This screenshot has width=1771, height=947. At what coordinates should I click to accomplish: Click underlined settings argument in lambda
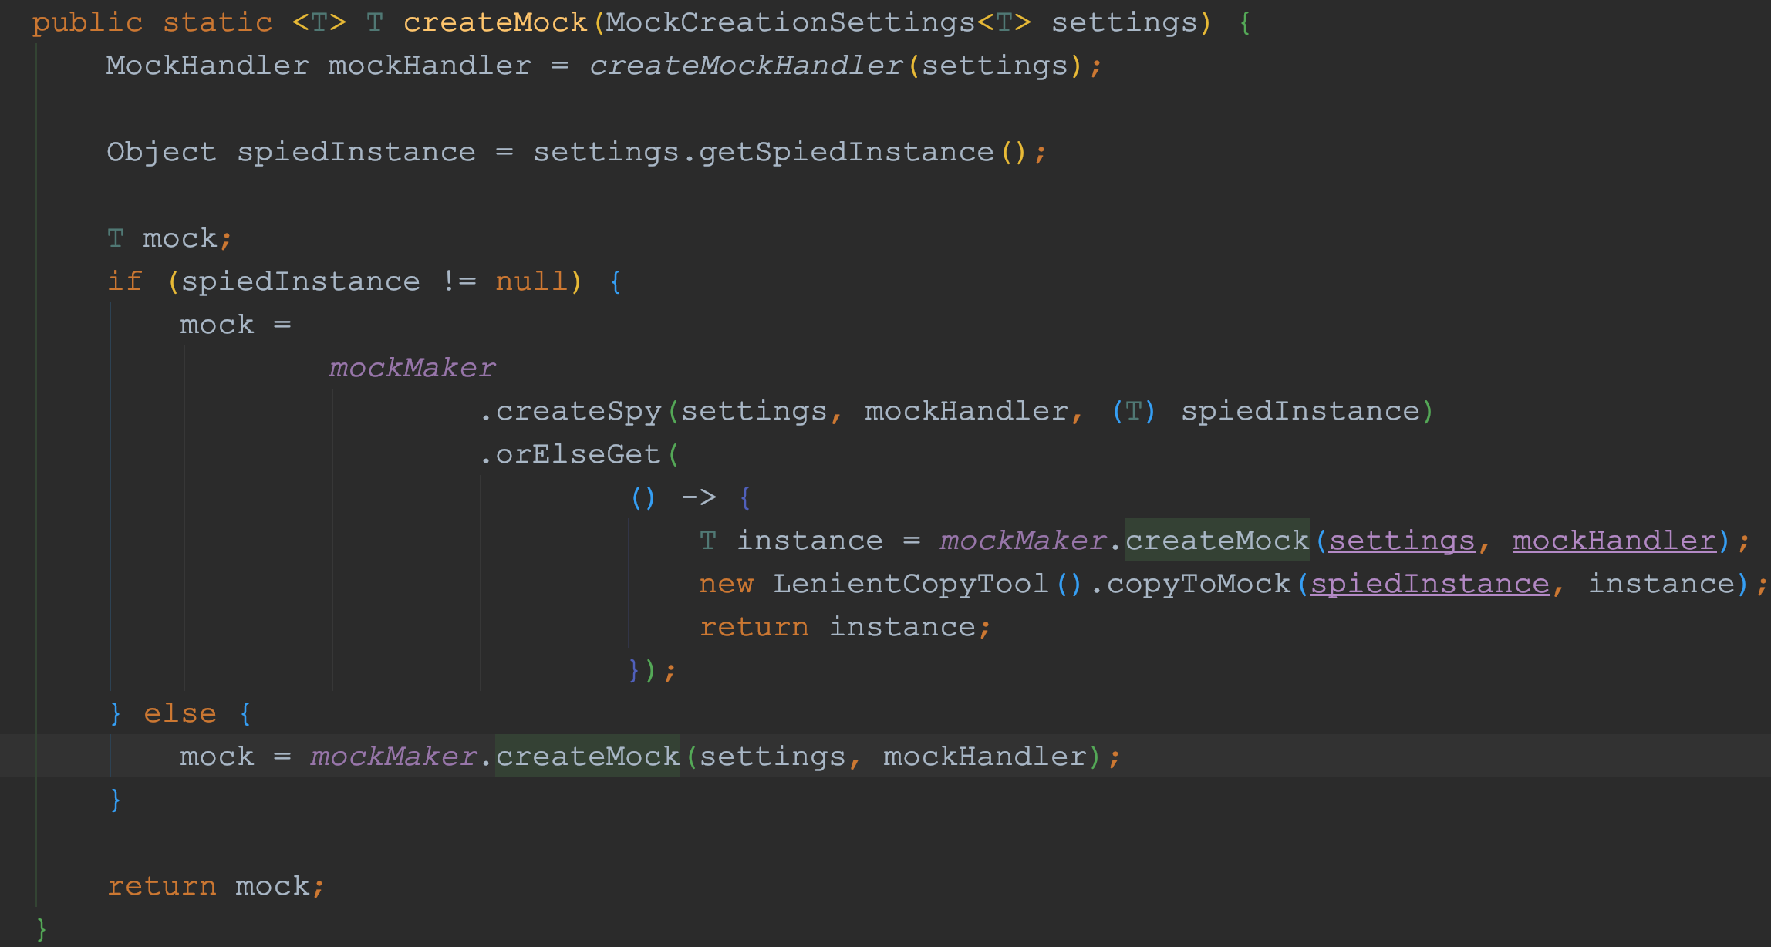[1401, 541]
